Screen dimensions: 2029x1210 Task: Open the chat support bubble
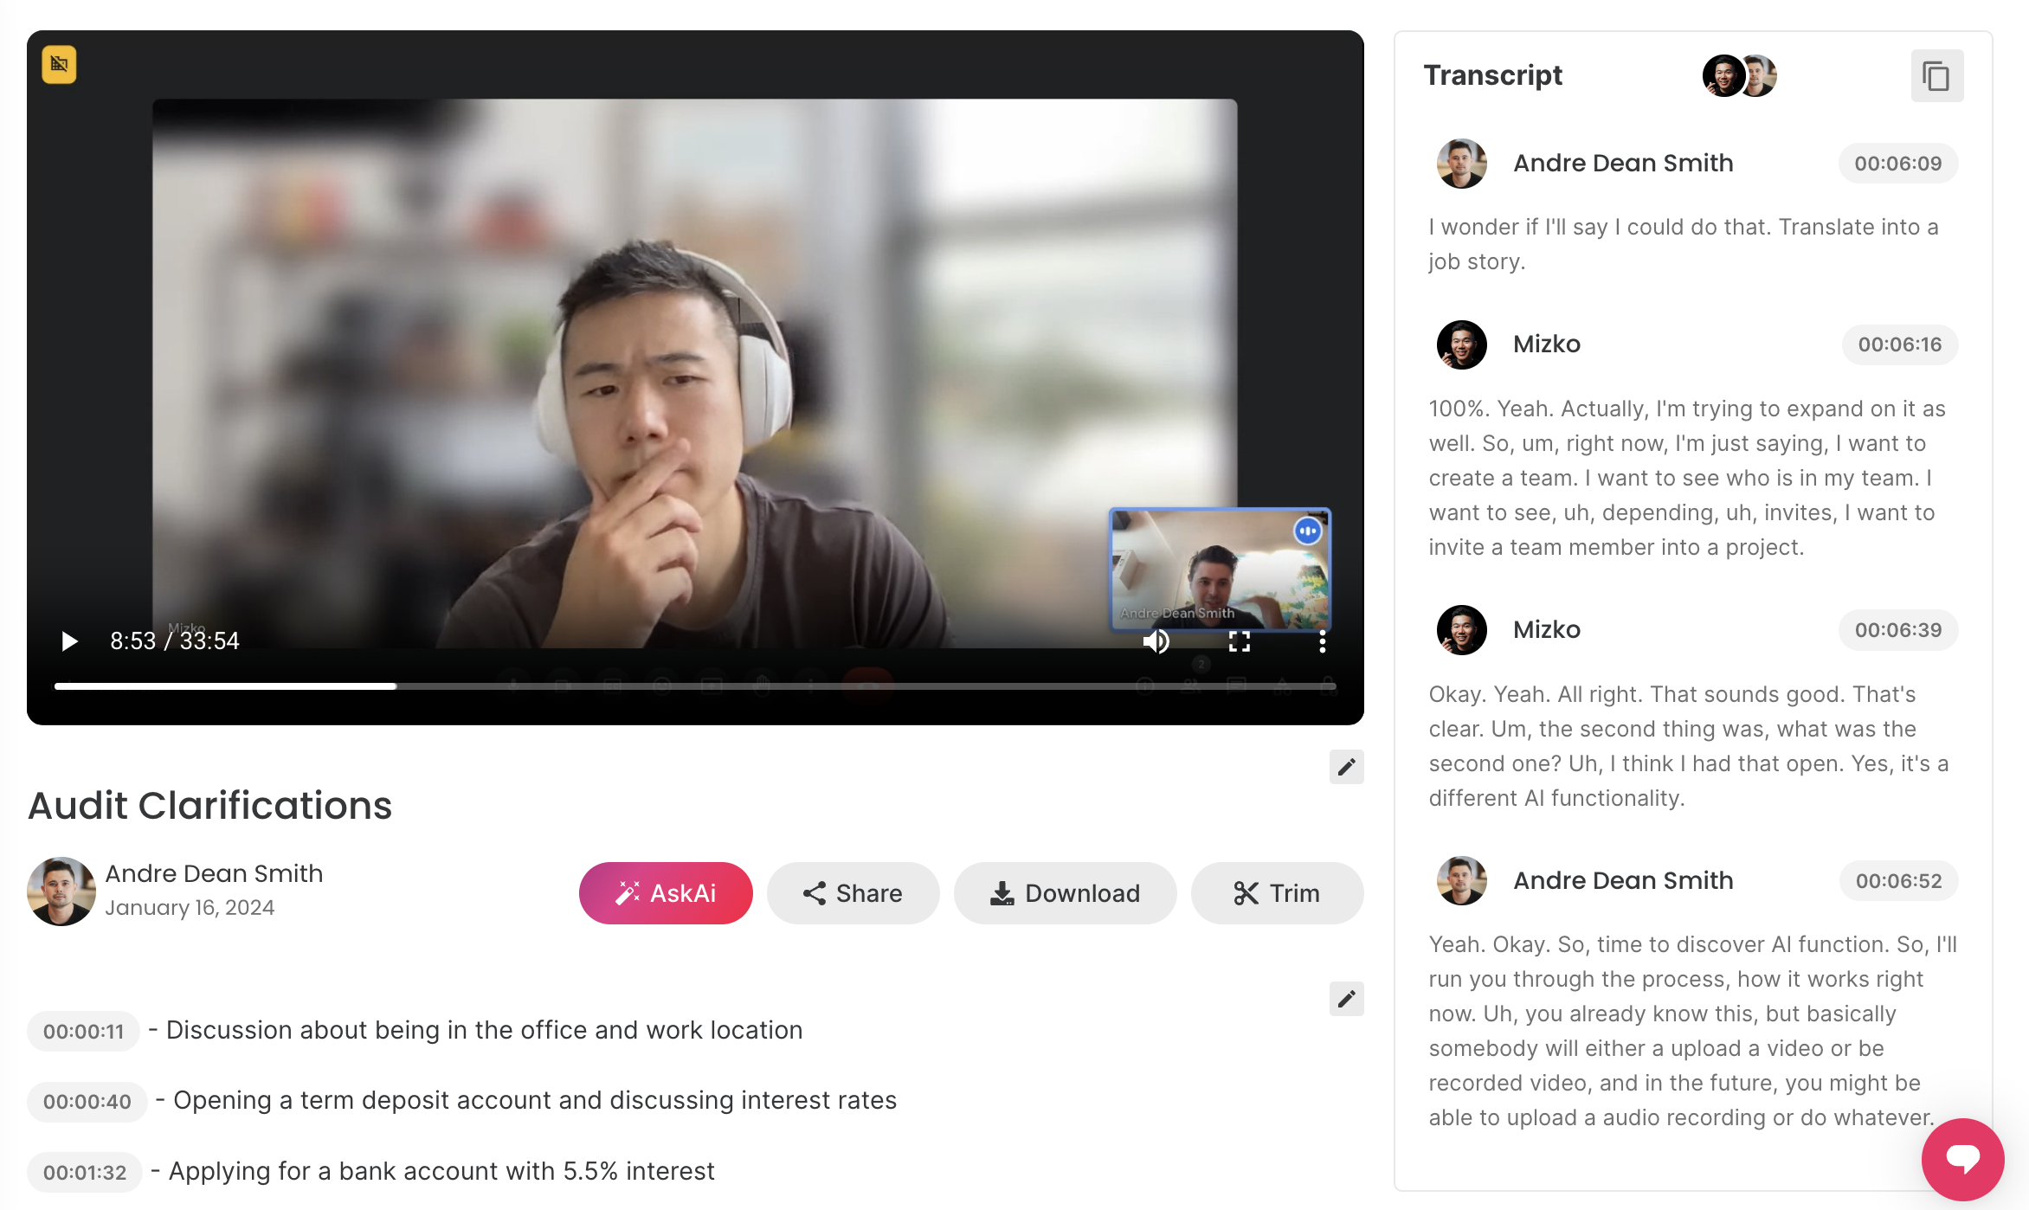(x=1962, y=1158)
